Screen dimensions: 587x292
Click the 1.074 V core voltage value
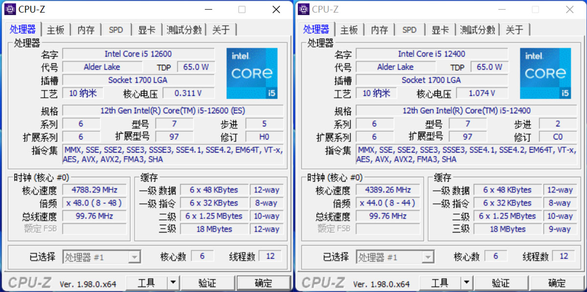[482, 93]
